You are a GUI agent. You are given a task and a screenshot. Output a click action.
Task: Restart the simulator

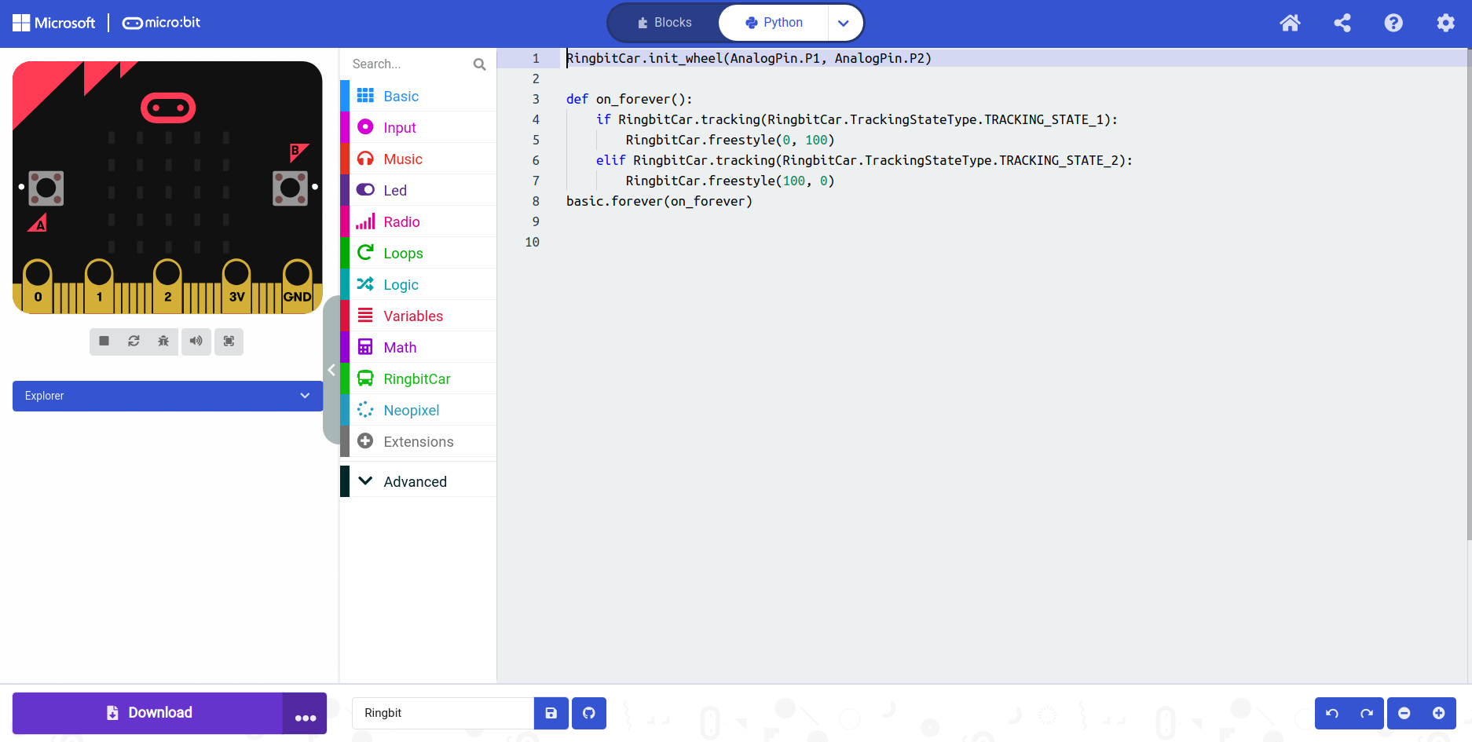point(134,342)
